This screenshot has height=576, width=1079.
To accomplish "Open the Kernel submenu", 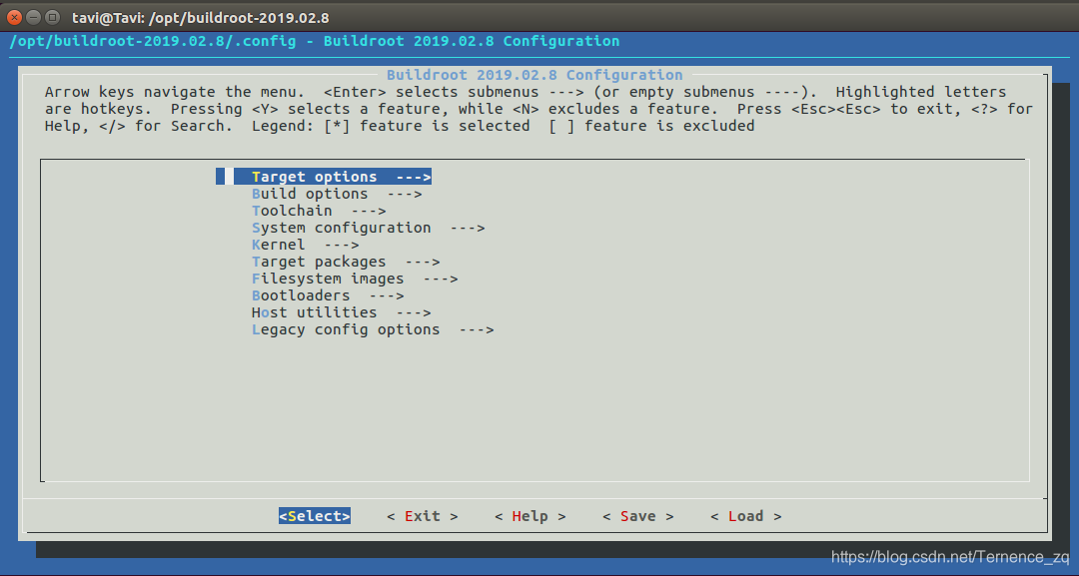I will click(x=305, y=245).
